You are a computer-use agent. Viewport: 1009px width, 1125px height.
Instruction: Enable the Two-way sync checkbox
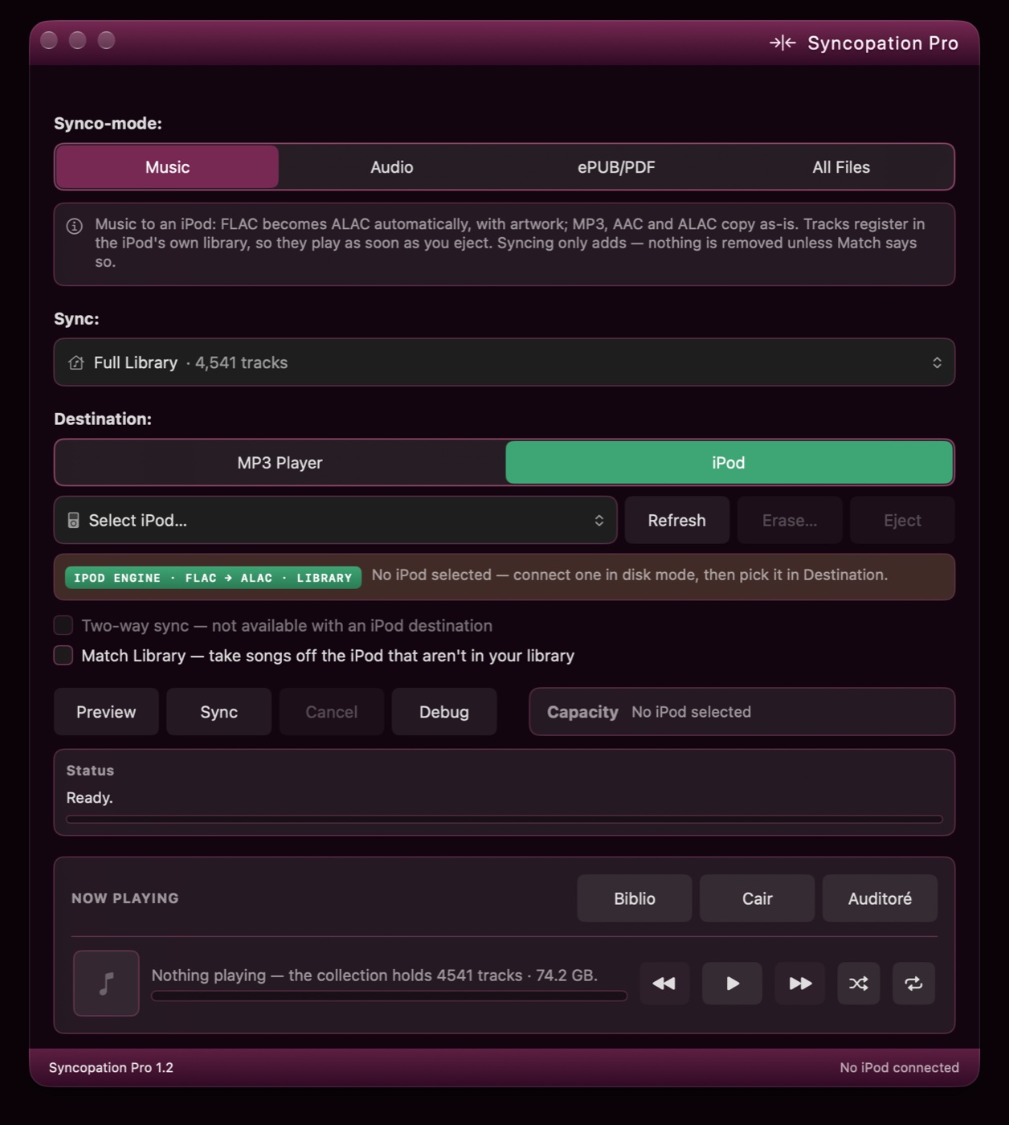pyautogui.click(x=63, y=625)
